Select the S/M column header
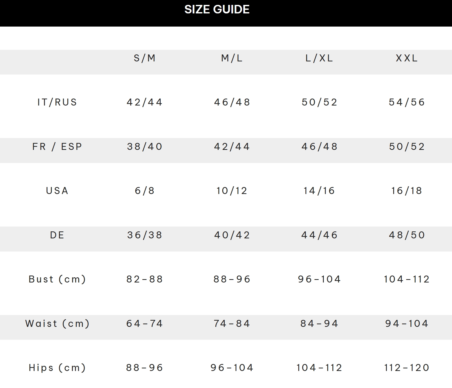The width and height of the screenshot is (452, 388). (x=145, y=58)
